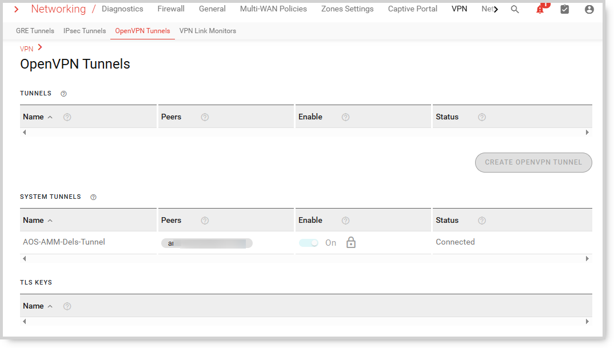Screen dimensions: 614x348
Task: Click the lock icon beside AOS-AMM-Dels-Tunnel toggle
Action: (x=351, y=243)
